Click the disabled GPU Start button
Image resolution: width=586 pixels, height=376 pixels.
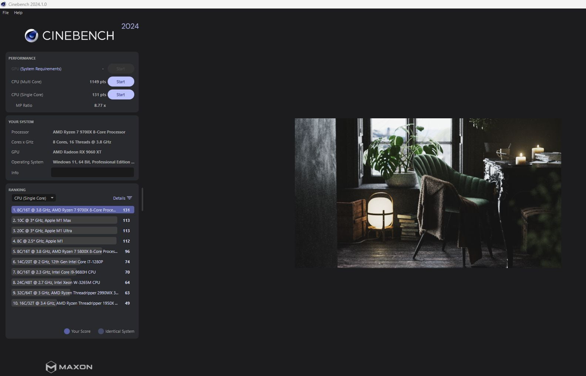click(x=121, y=69)
